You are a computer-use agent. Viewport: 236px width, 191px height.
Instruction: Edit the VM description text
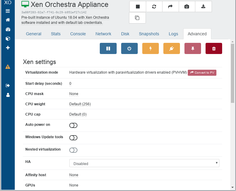click(x=65, y=20)
